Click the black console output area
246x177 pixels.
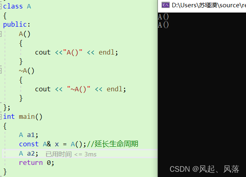(x=202, y=94)
